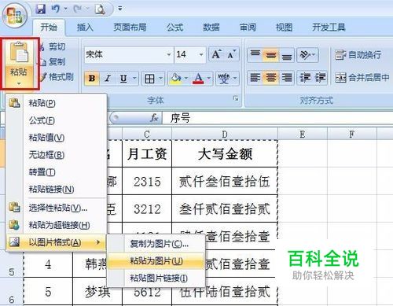393x306 pixels.
Task: Choose 公式(F) from the paste menu
Action: tap(56, 120)
